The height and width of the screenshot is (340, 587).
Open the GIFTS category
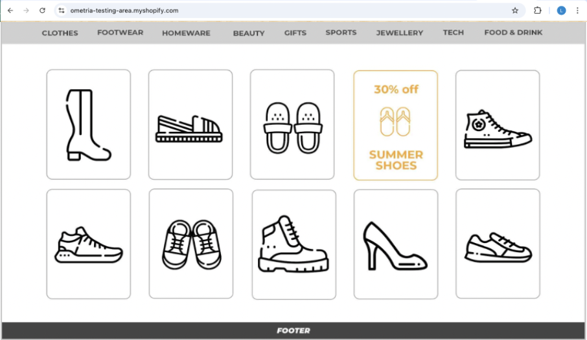[x=295, y=33]
